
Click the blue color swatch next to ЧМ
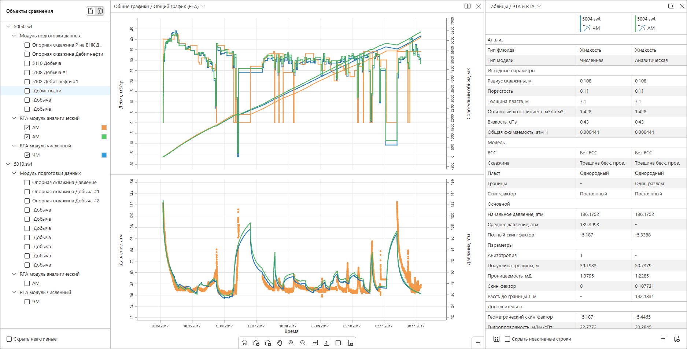coord(104,155)
